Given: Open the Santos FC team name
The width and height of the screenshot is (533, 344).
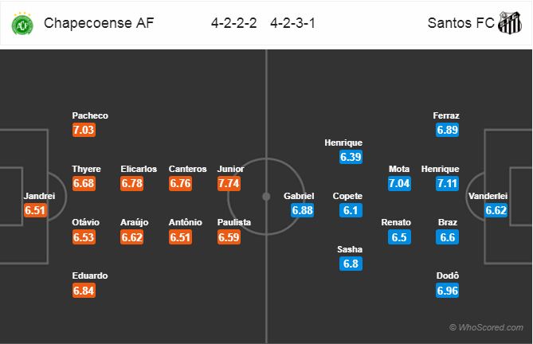Looking at the screenshot, I should coord(460,23).
